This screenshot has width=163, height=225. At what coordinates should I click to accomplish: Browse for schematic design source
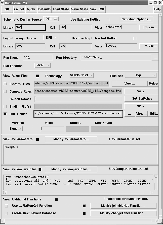[149, 27]
